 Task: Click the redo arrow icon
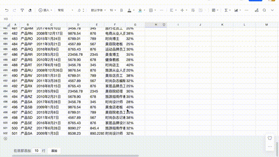click(x=14, y=10)
